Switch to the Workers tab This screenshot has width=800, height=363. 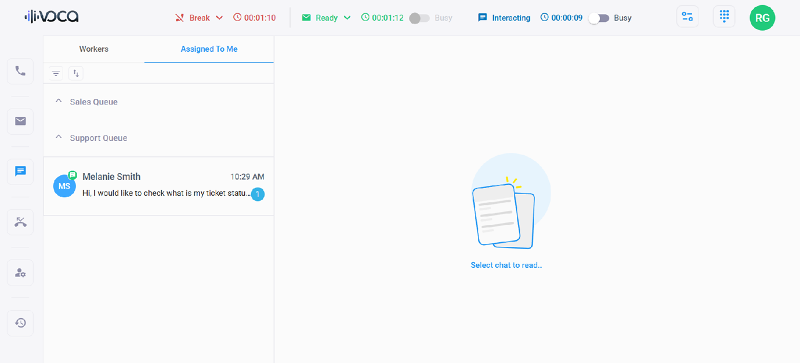pos(94,49)
